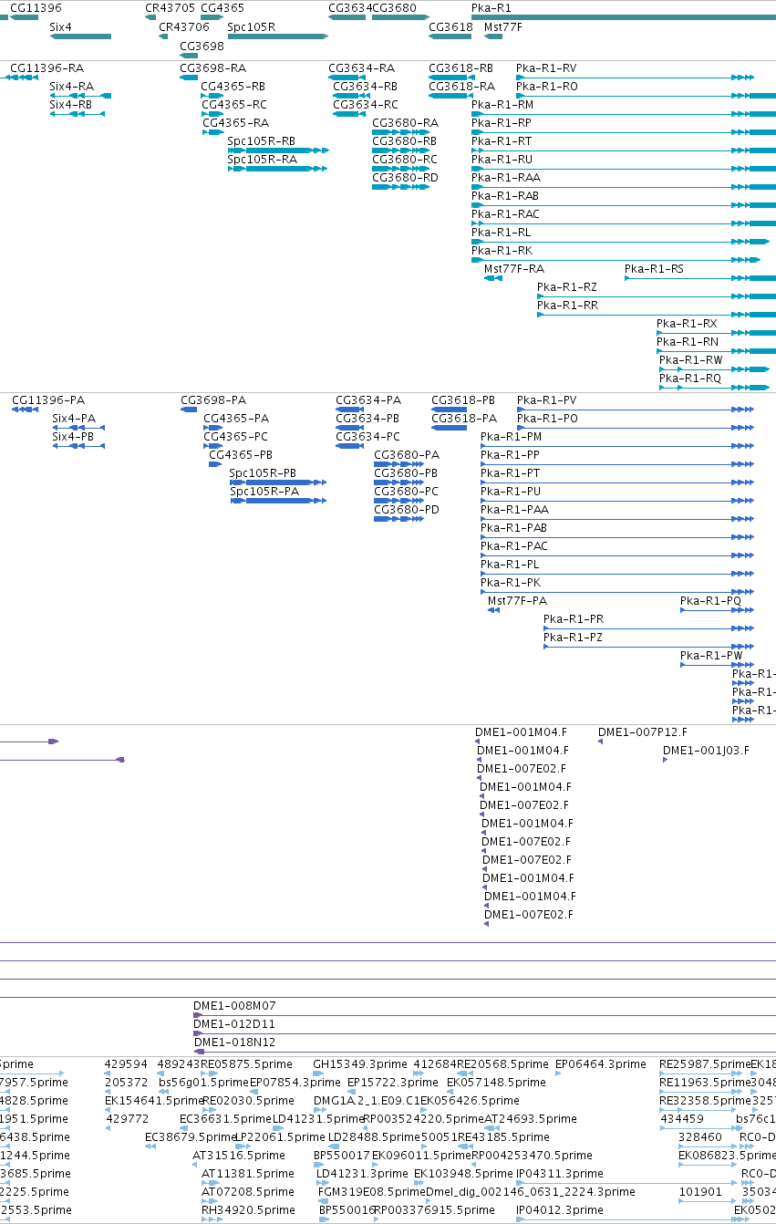Click EST 429594
Image resolution: width=776 pixels, height=1224 pixels.
(x=126, y=1064)
